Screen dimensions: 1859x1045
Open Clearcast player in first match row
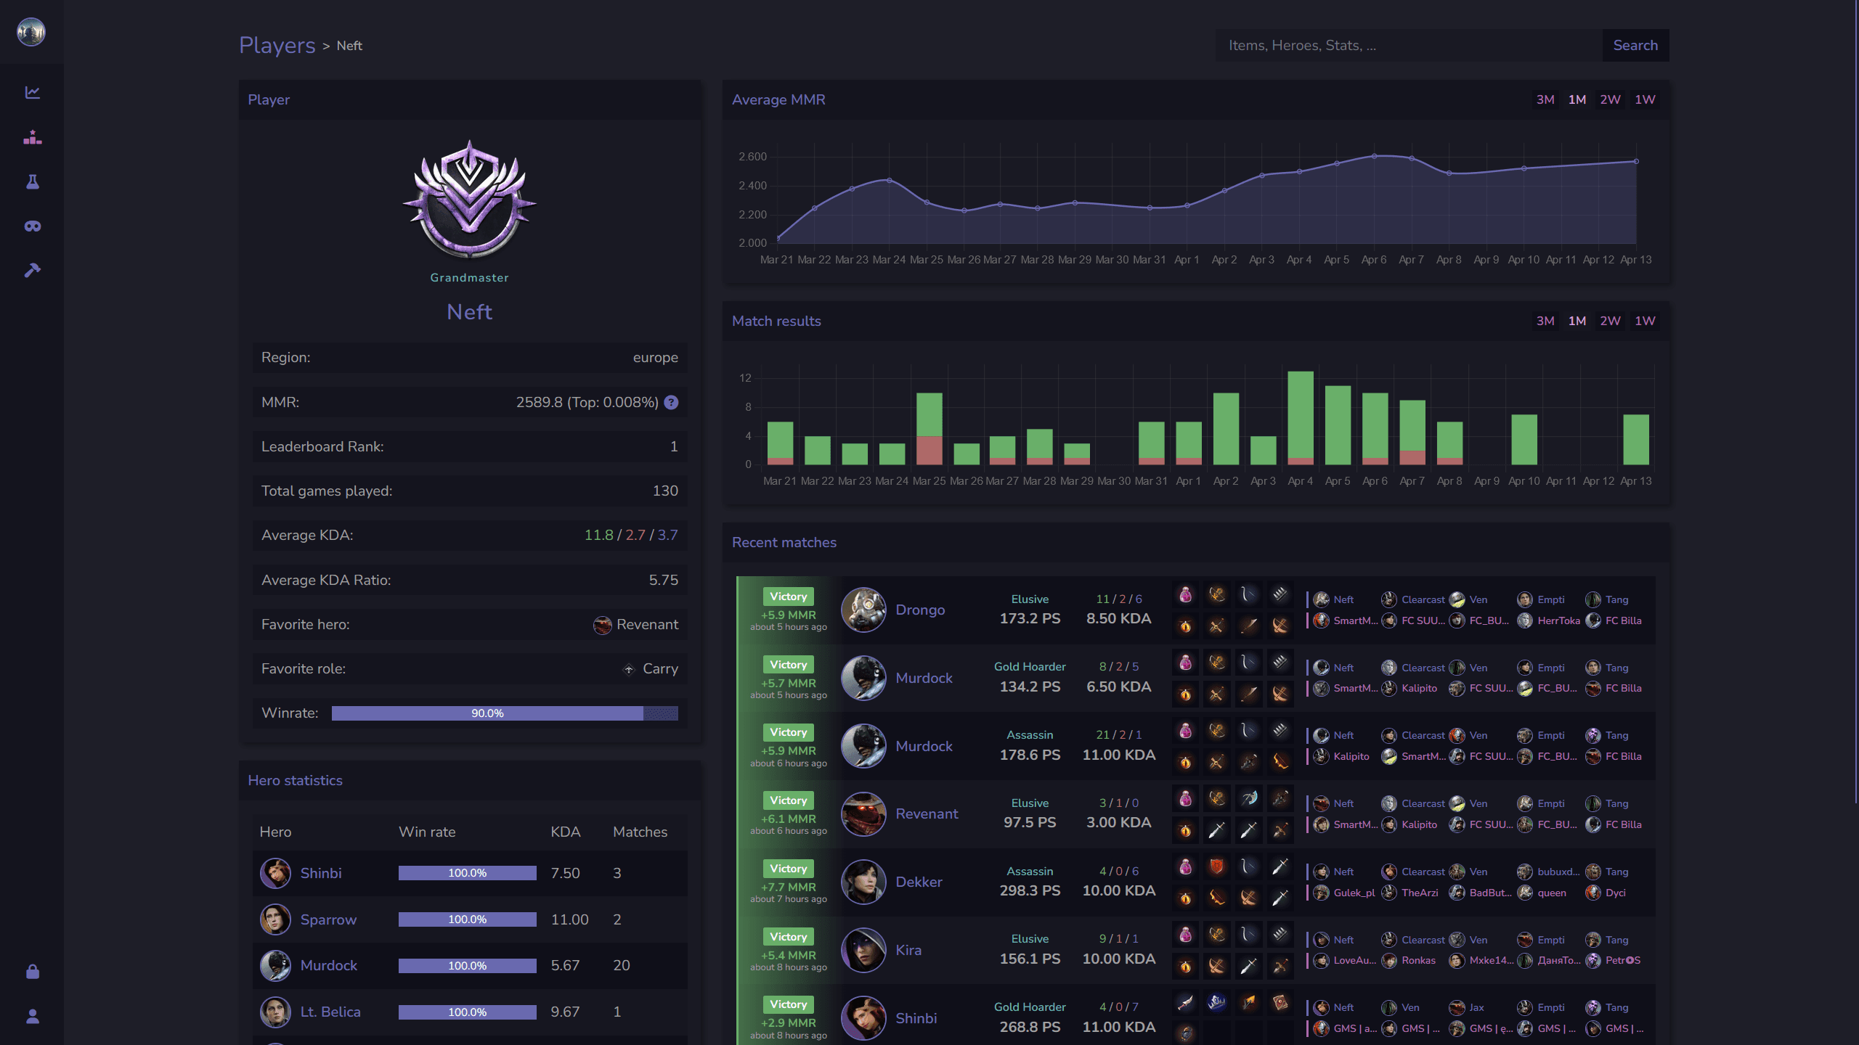coord(1422,599)
